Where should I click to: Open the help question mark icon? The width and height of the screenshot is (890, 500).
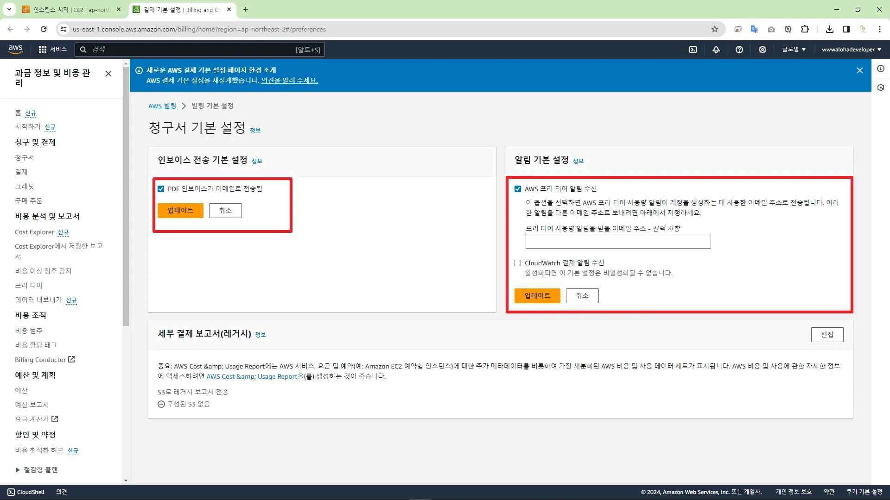739,50
